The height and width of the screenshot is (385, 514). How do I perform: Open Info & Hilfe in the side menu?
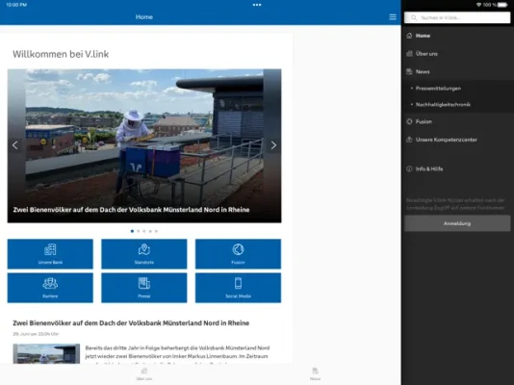[457, 169]
